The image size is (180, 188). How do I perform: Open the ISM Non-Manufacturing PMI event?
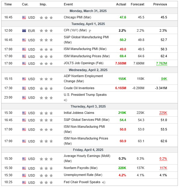point(84,129)
